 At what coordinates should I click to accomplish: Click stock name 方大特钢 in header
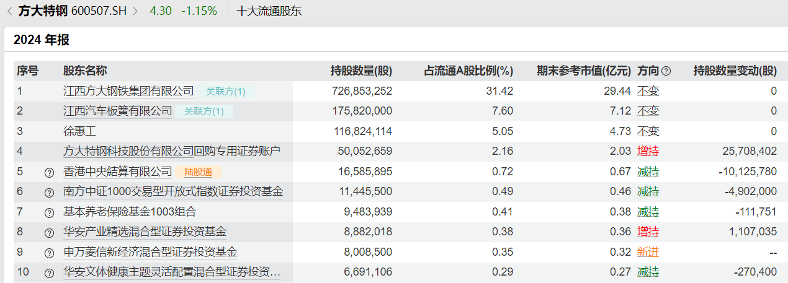click(x=43, y=11)
